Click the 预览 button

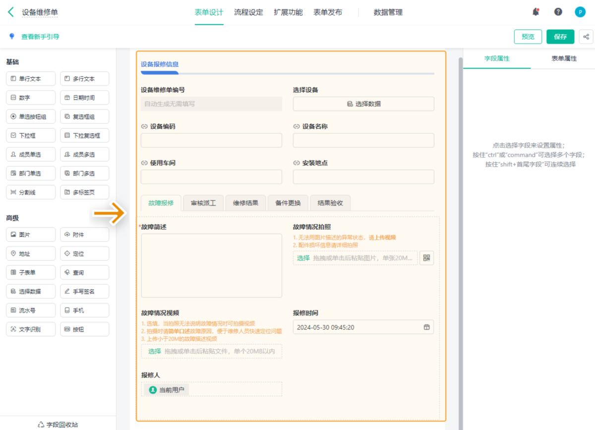(x=528, y=37)
